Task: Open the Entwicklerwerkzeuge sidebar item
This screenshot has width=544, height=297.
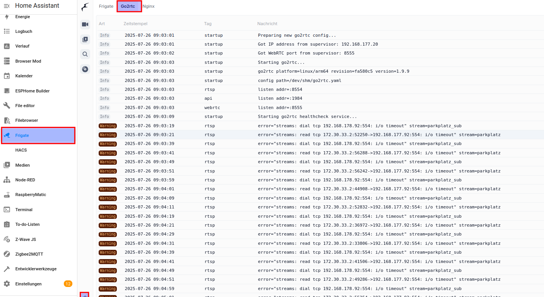Action: (36, 269)
